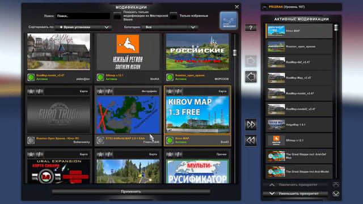The image size is (363, 204).
Task: Click in the Поиск search field
Action: pyautogui.click(x=83, y=16)
